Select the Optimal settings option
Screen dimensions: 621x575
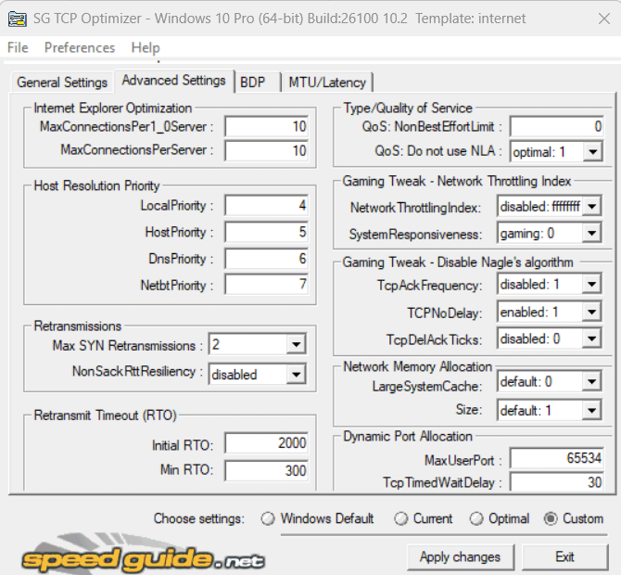coord(500,518)
